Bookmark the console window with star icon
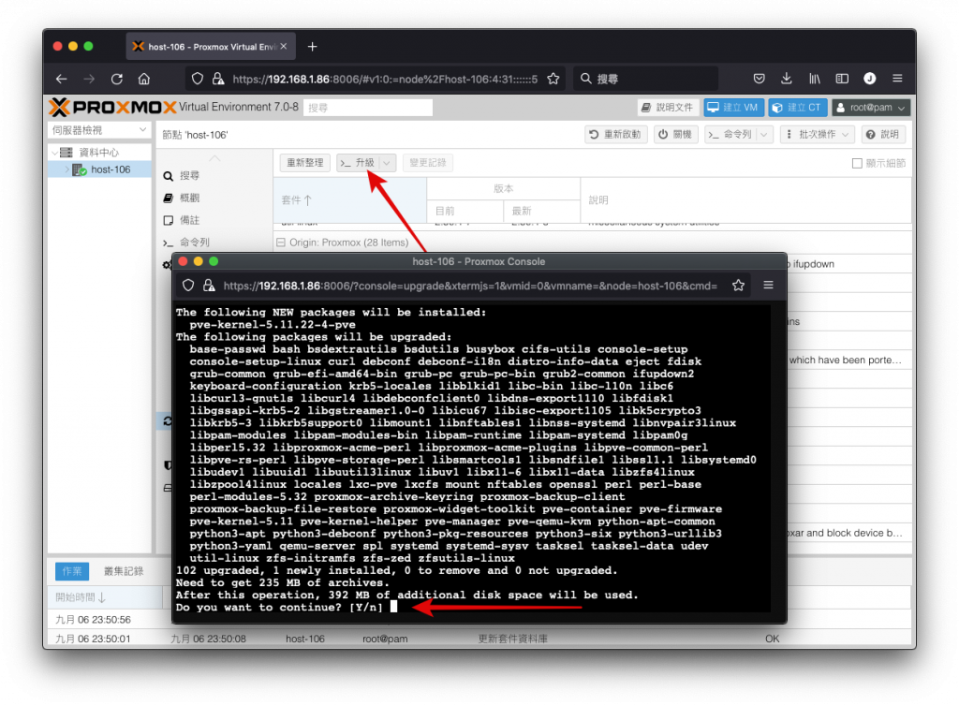This screenshot has width=959, height=706. tap(738, 286)
